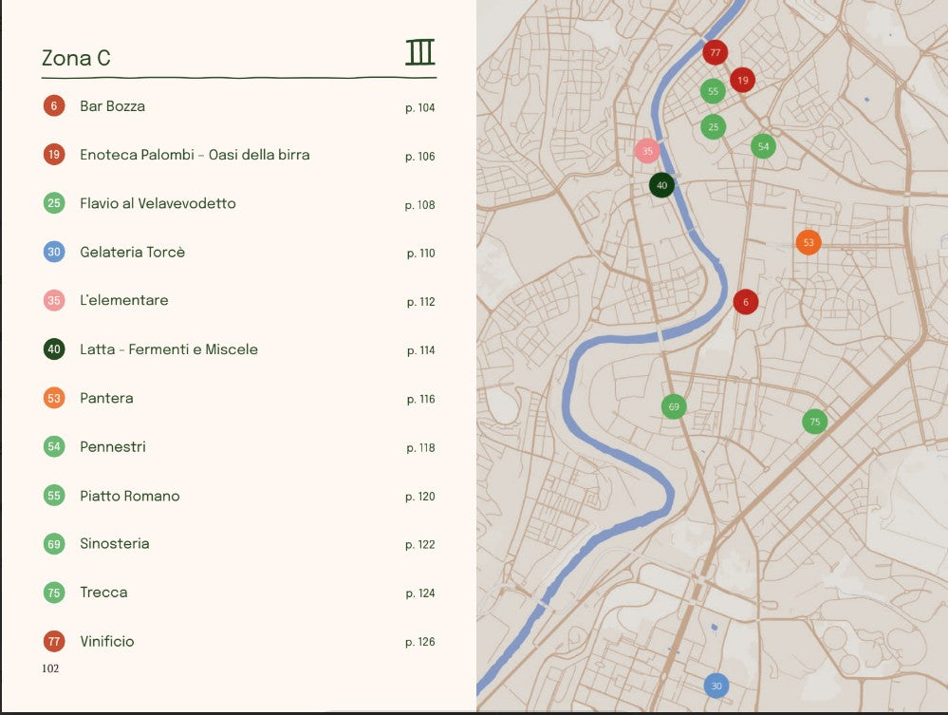
Task: Click the p. 110 page reference for Gelateria Torcè
Action: point(420,253)
